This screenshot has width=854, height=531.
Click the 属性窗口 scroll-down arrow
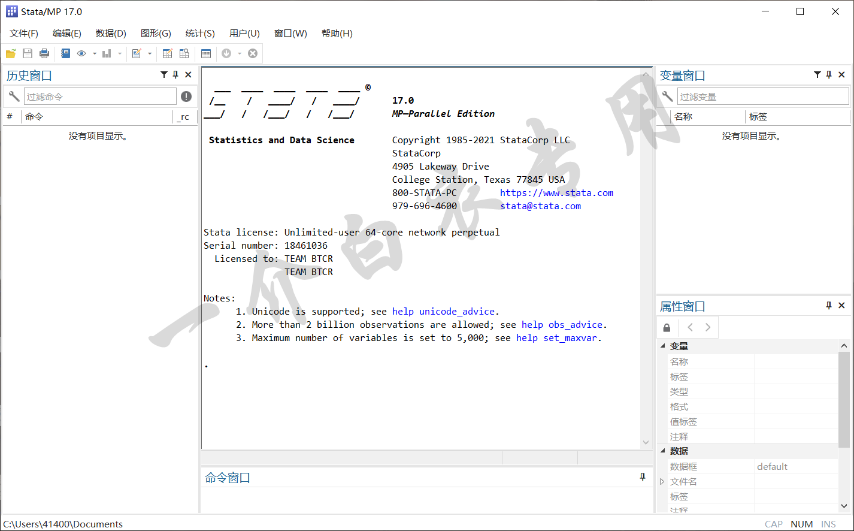pos(844,506)
